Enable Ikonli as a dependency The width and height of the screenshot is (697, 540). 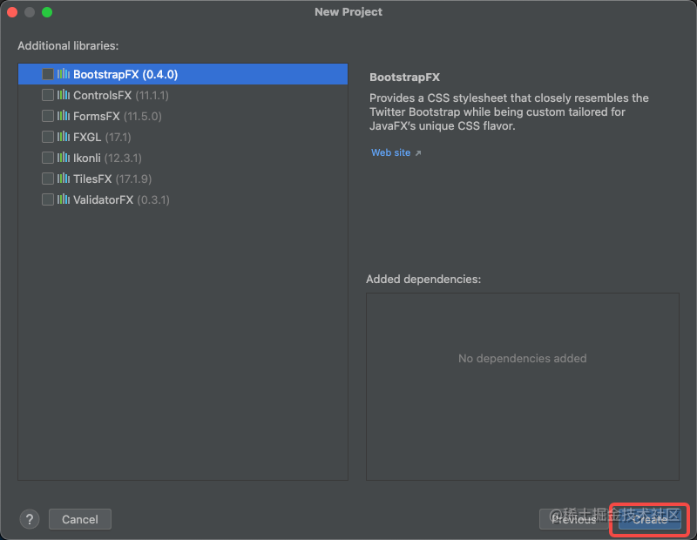pos(47,158)
